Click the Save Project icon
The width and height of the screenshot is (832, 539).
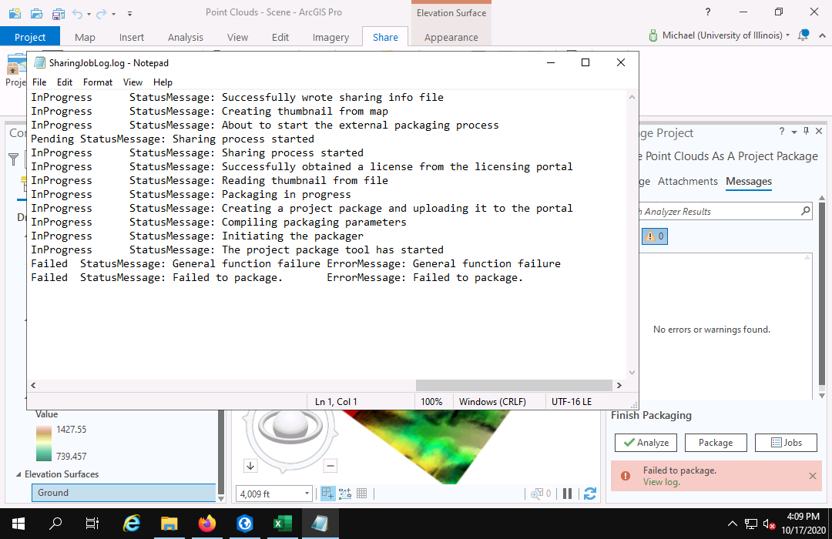tap(59, 13)
